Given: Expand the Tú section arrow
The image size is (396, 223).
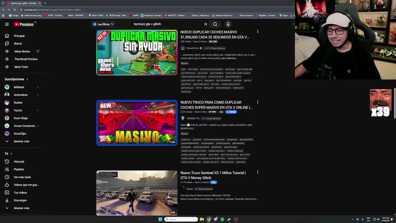Looking at the screenshot, I should pos(11,154).
